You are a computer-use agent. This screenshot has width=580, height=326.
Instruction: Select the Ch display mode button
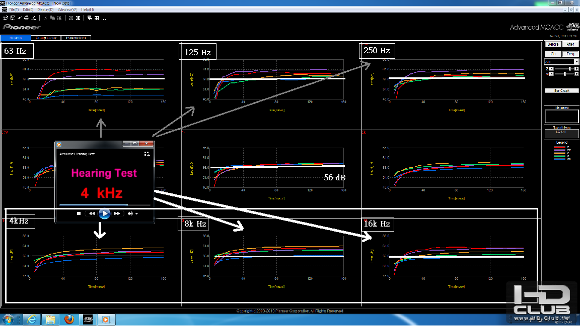click(553, 54)
